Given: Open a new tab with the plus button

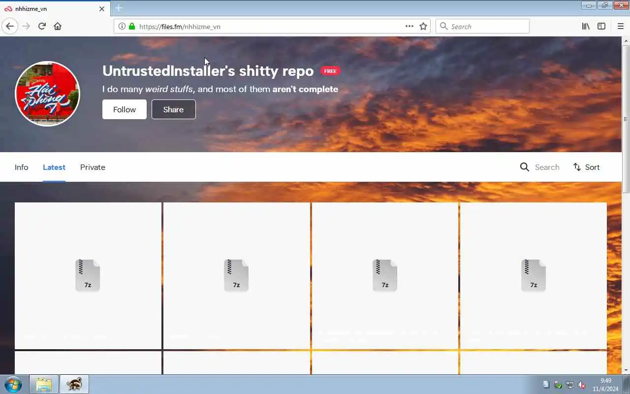Looking at the screenshot, I should coord(119,8).
